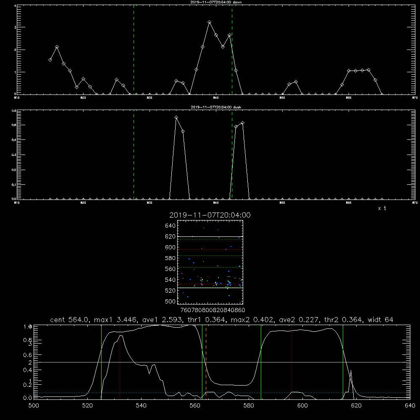Click the top diamond of dusk plot's second peak
The width and height of the screenshot is (420, 420).
pos(242,123)
